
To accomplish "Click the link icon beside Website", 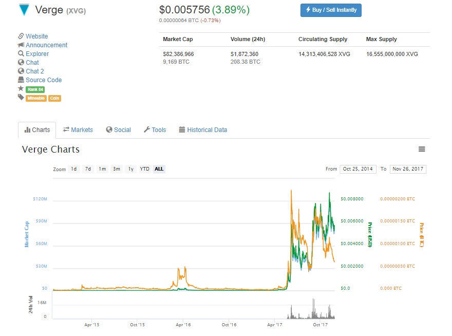I will (x=21, y=36).
